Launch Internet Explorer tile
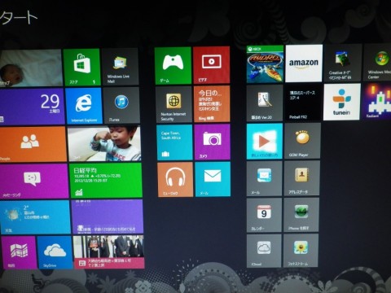 tap(84, 106)
